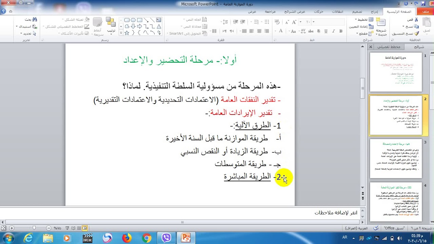The width and height of the screenshot is (434, 244).
Task: Insert a New Slide (شريحة جديدة)
Action: point(381,27)
